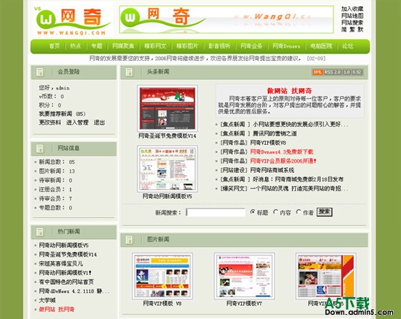
Task: Open headline 好消息：网奇商城免费版2月18日发布
Action: click(x=298, y=180)
